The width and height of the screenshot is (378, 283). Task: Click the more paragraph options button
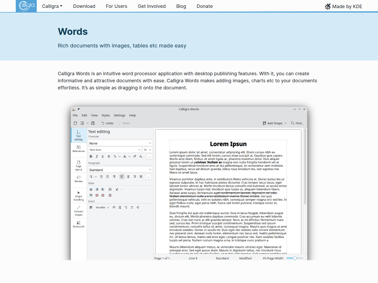[148, 177]
